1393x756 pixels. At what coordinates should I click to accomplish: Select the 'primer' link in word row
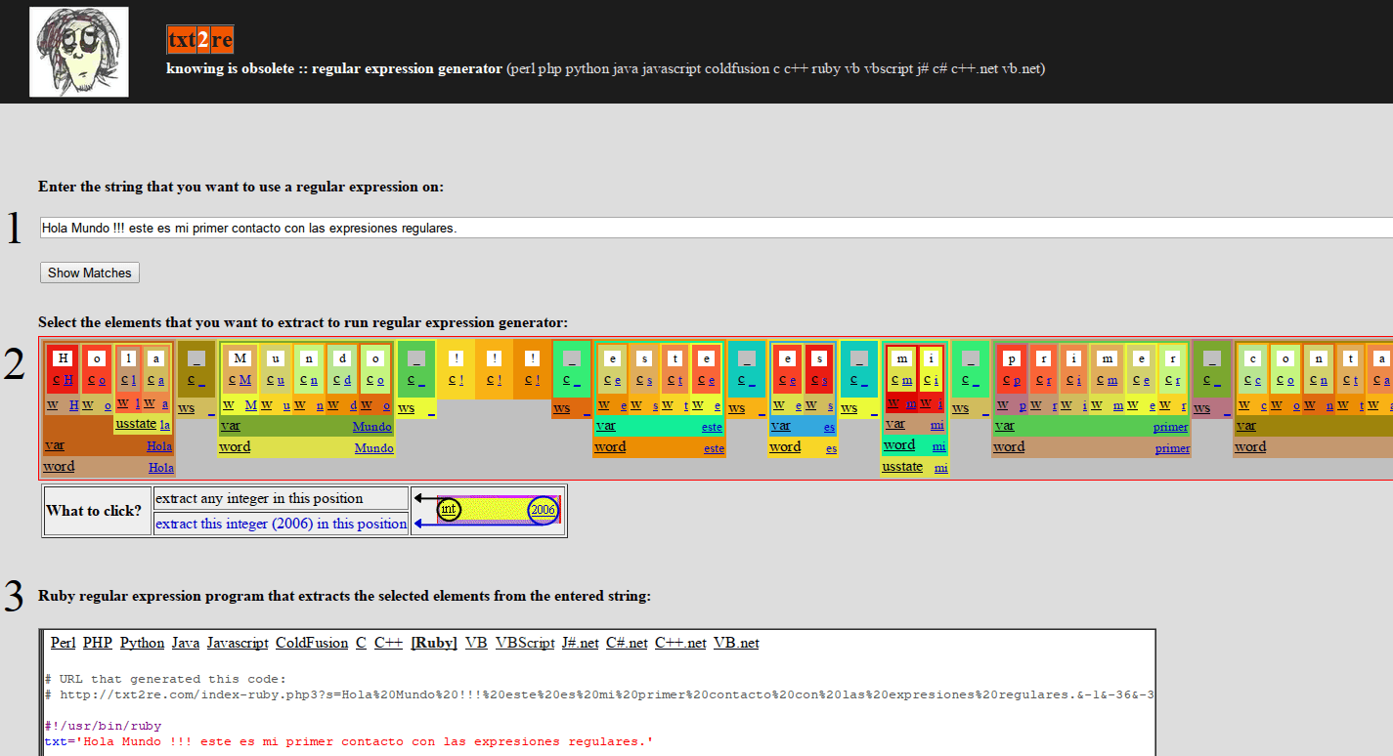pos(1172,448)
